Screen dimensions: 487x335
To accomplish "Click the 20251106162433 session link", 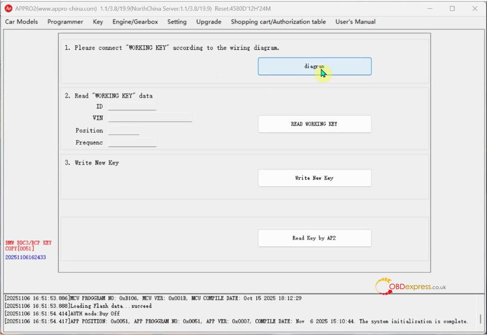I will (25, 257).
